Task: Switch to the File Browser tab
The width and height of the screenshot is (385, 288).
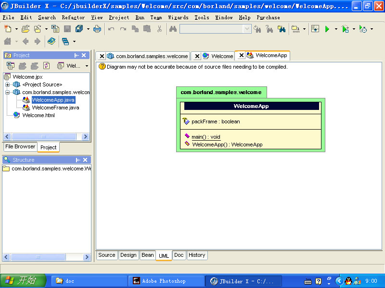Action: (x=20, y=147)
